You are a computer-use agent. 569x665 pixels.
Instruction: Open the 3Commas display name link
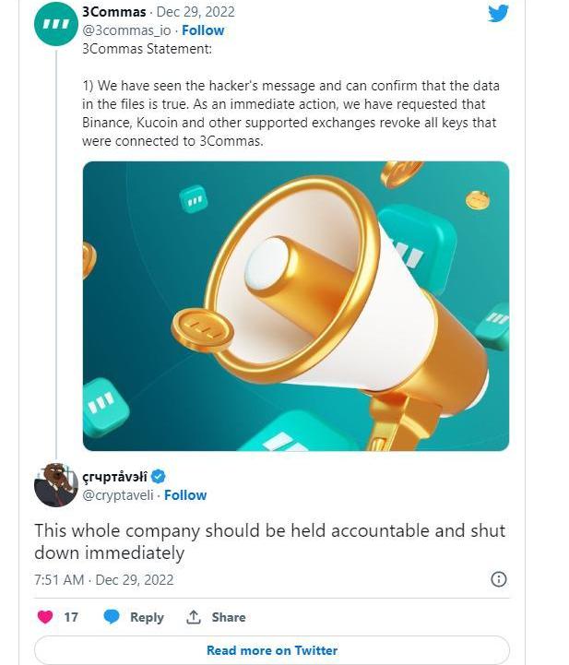(x=113, y=12)
